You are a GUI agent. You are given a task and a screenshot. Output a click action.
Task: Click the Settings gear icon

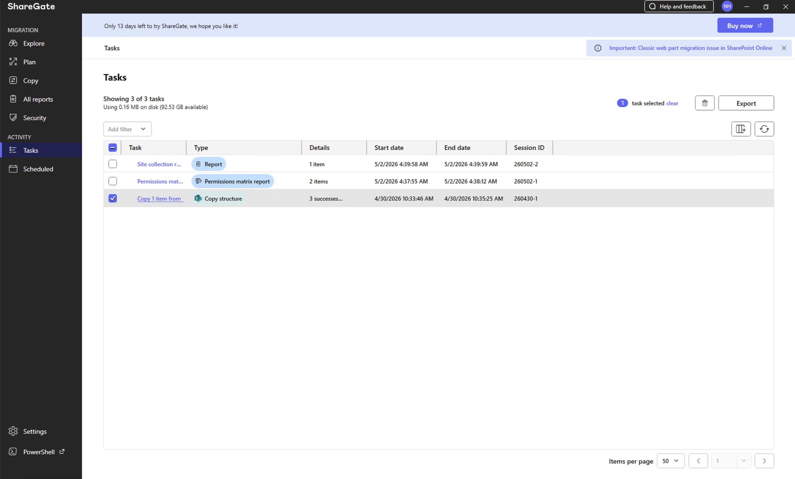point(13,431)
